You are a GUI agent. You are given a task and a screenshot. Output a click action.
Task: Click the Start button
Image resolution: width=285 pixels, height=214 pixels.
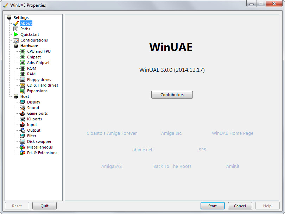pos(213,206)
